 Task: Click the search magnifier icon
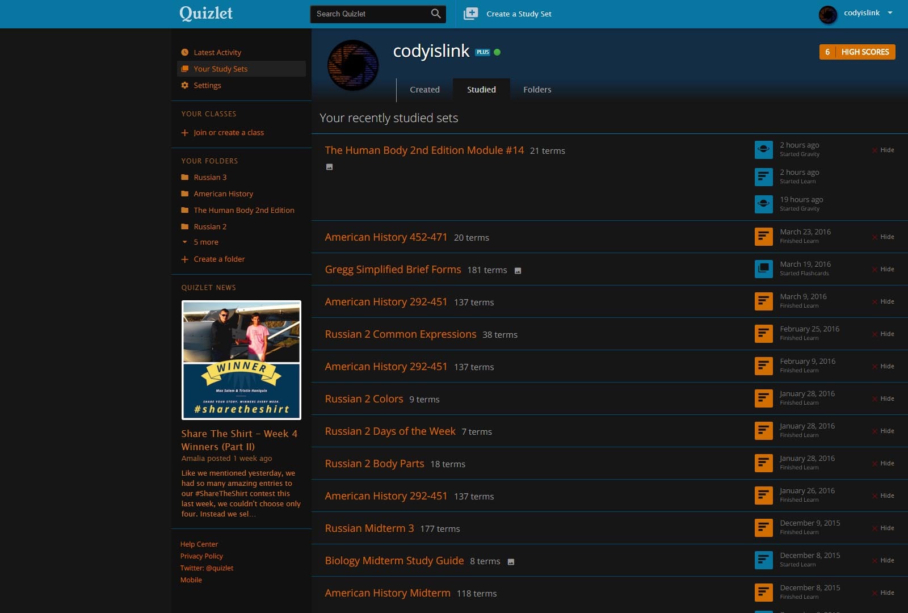436,14
